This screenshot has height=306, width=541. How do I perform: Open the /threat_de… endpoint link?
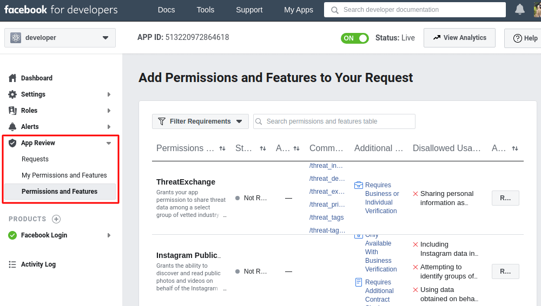click(x=327, y=179)
